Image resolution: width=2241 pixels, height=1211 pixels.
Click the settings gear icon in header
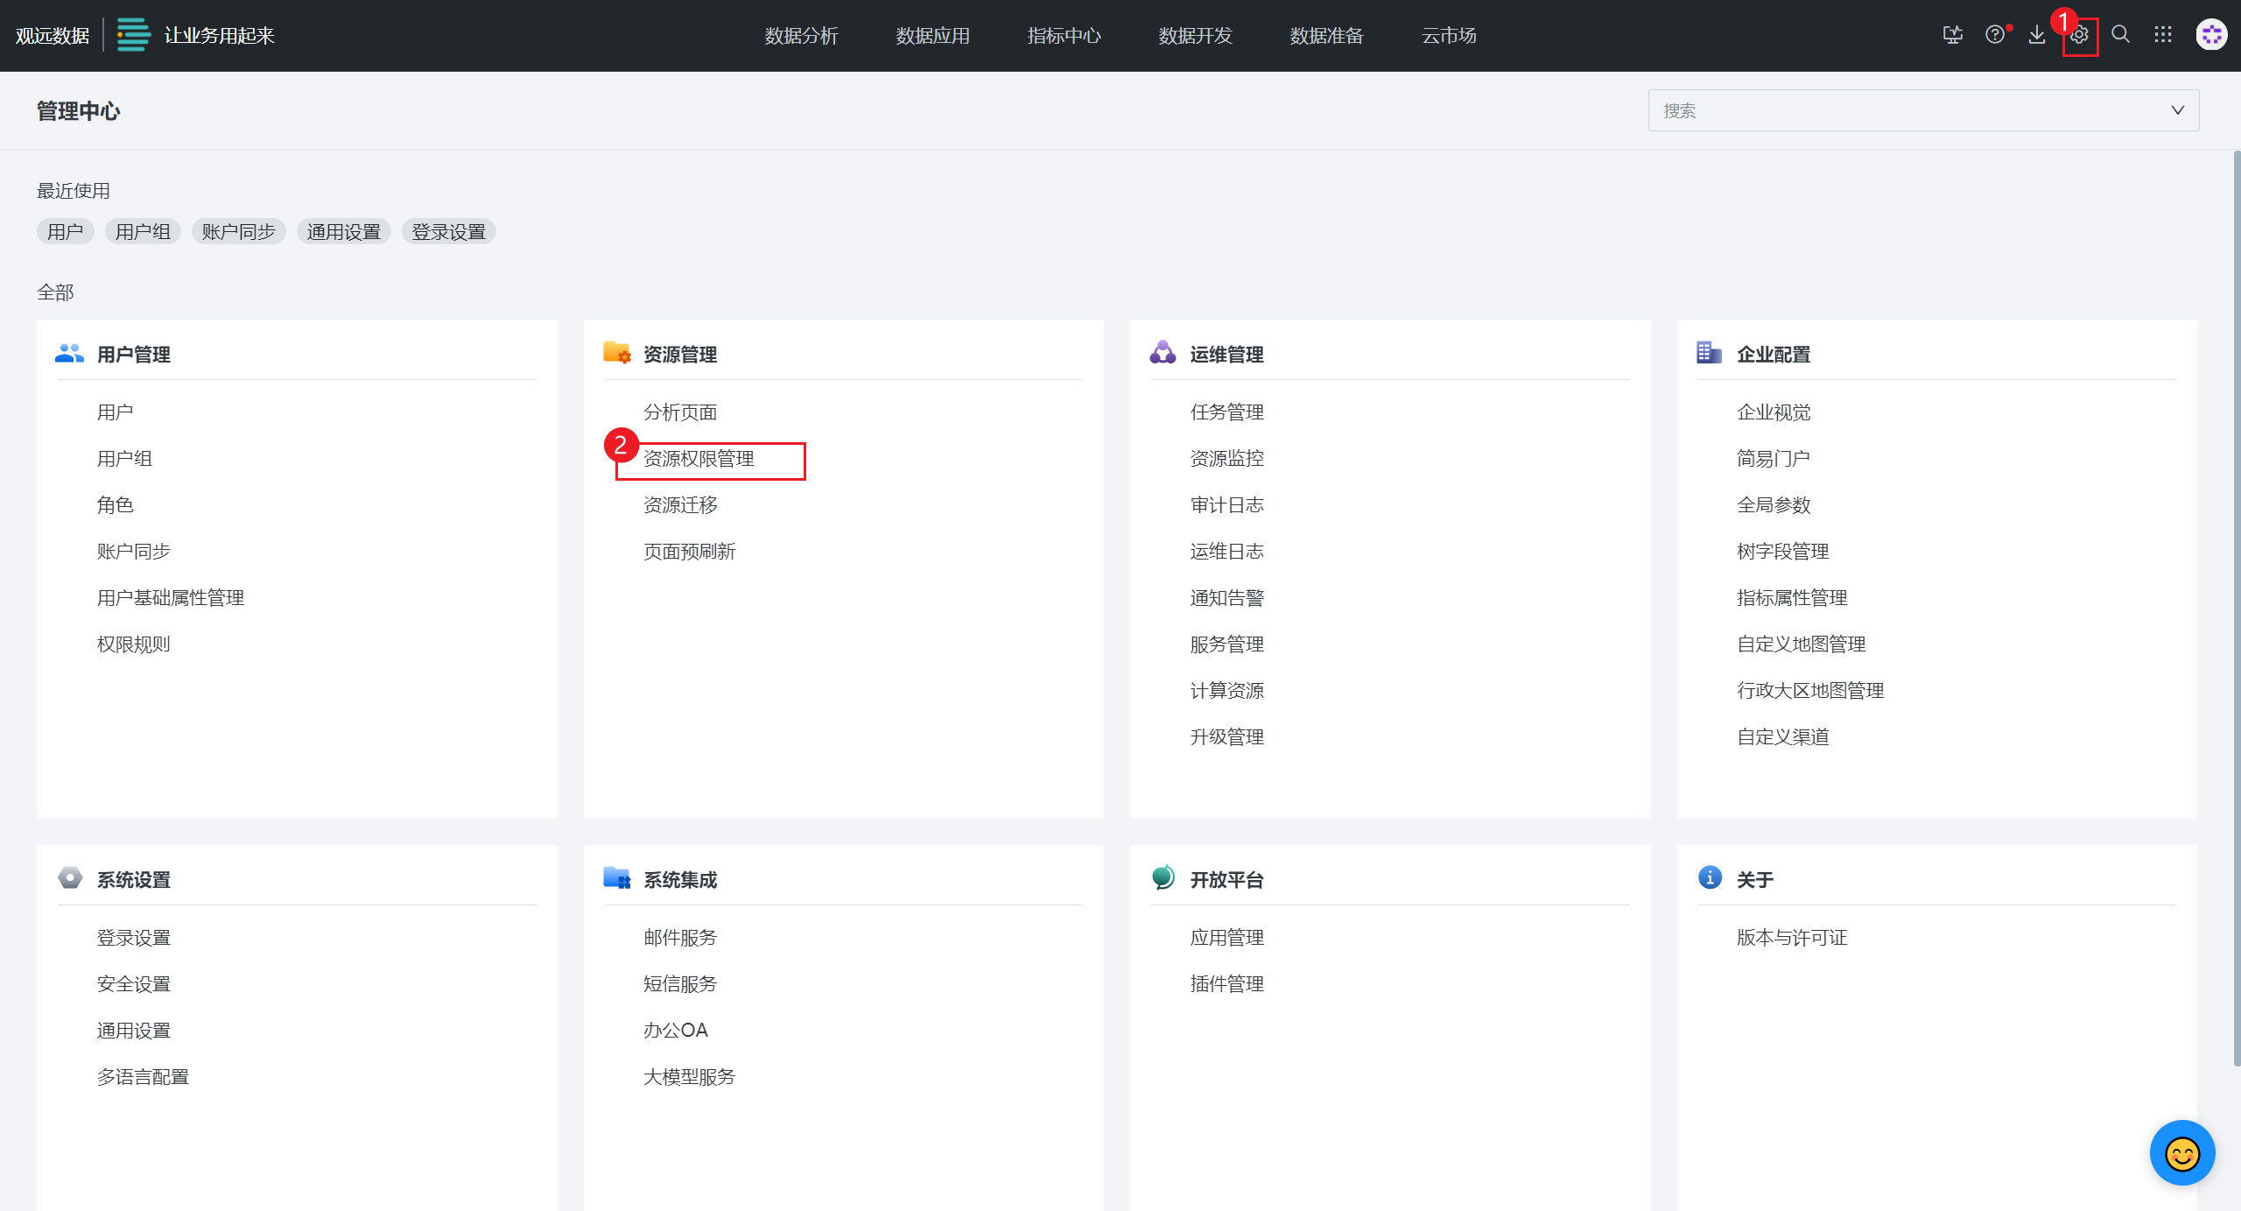(2079, 35)
